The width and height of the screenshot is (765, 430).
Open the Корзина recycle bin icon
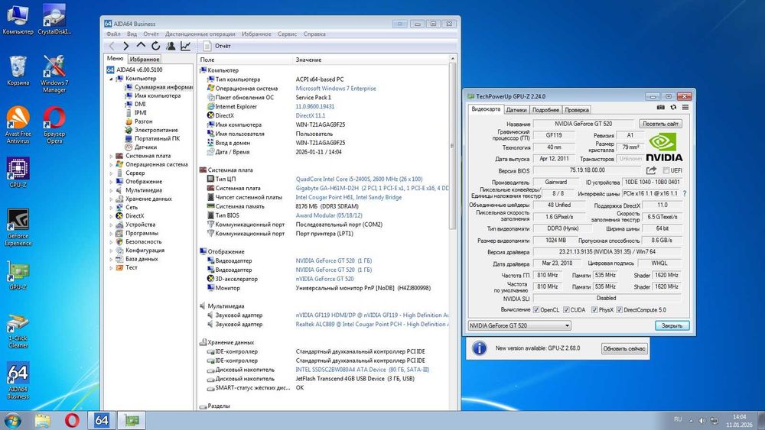(x=18, y=70)
